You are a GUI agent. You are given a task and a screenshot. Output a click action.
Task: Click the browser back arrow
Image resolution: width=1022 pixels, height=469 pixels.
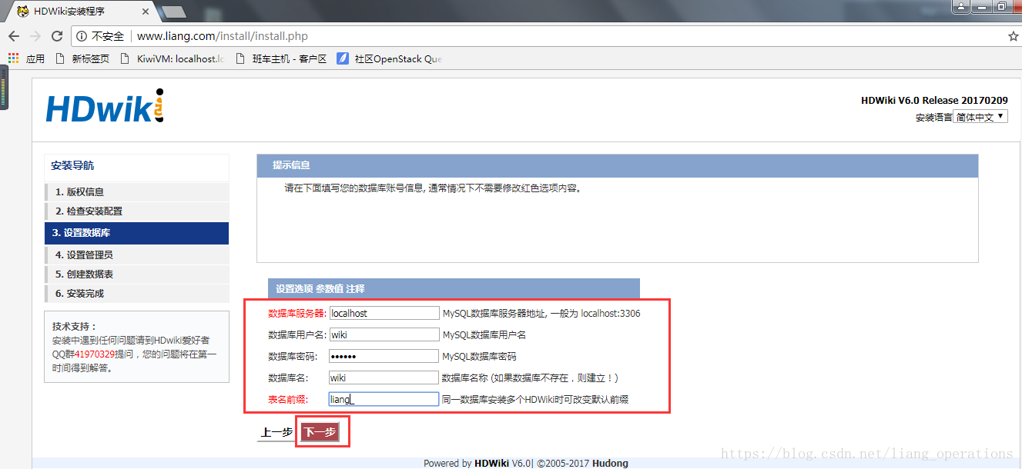pos(13,36)
